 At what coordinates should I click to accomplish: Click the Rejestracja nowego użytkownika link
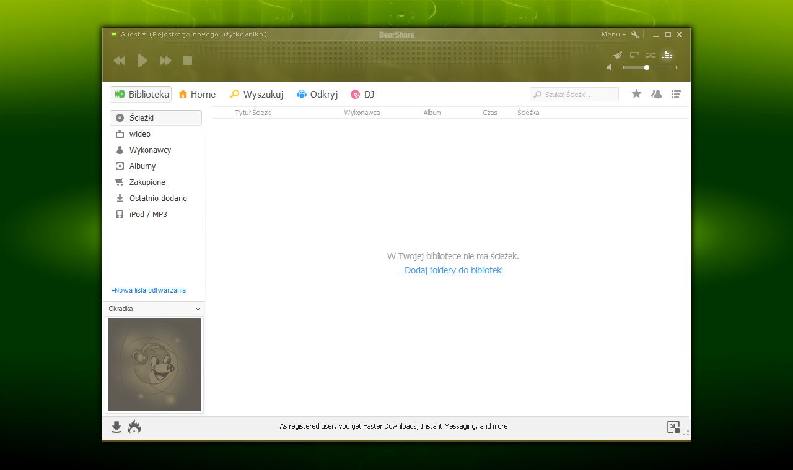208,35
